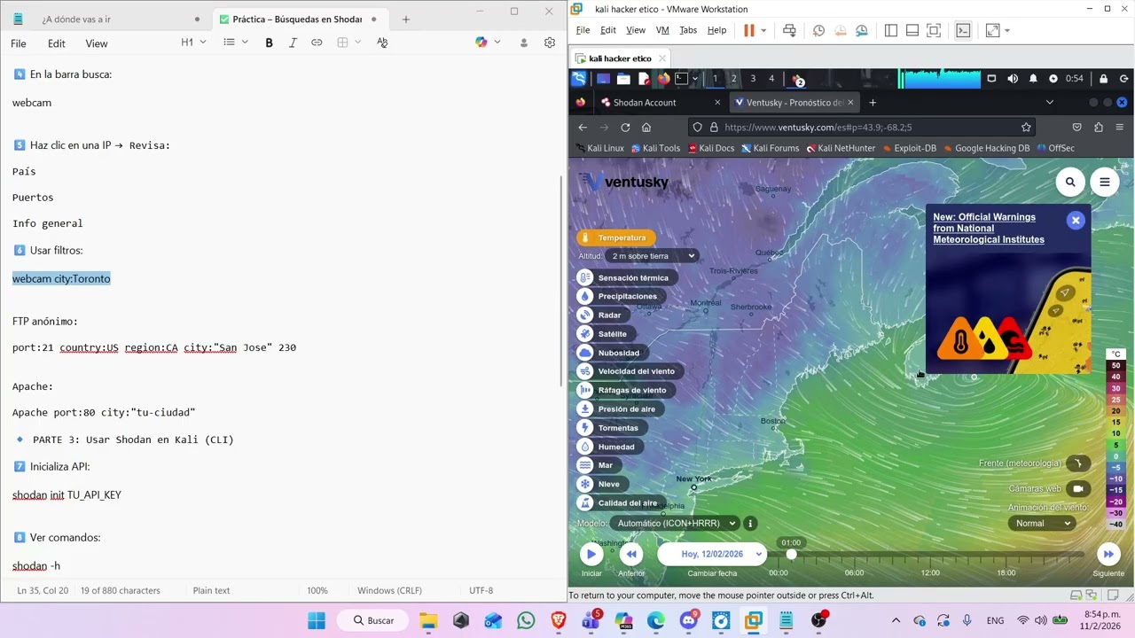Select the Precipitaciones layer
Viewport: 1135px width, 638px height.
coord(618,296)
